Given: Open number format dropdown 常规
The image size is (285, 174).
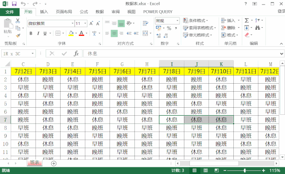Looking at the screenshot, I should (x=177, y=21).
